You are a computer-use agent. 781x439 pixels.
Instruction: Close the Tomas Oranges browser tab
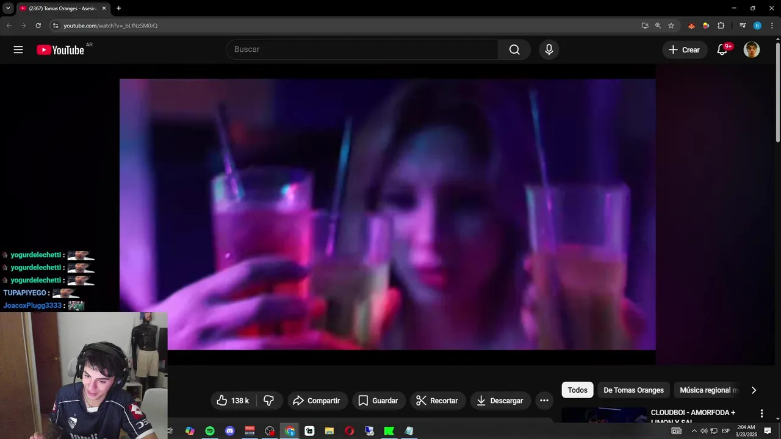coord(104,9)
